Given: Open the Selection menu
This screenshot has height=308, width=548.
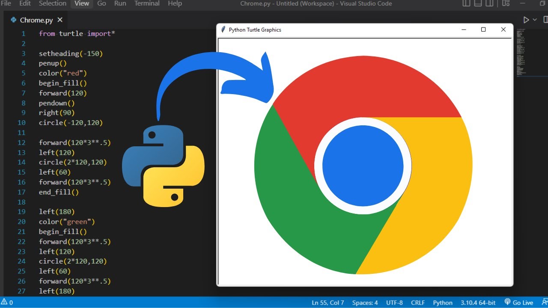Looking at the screenshot, I should click(x=53, y=3).
